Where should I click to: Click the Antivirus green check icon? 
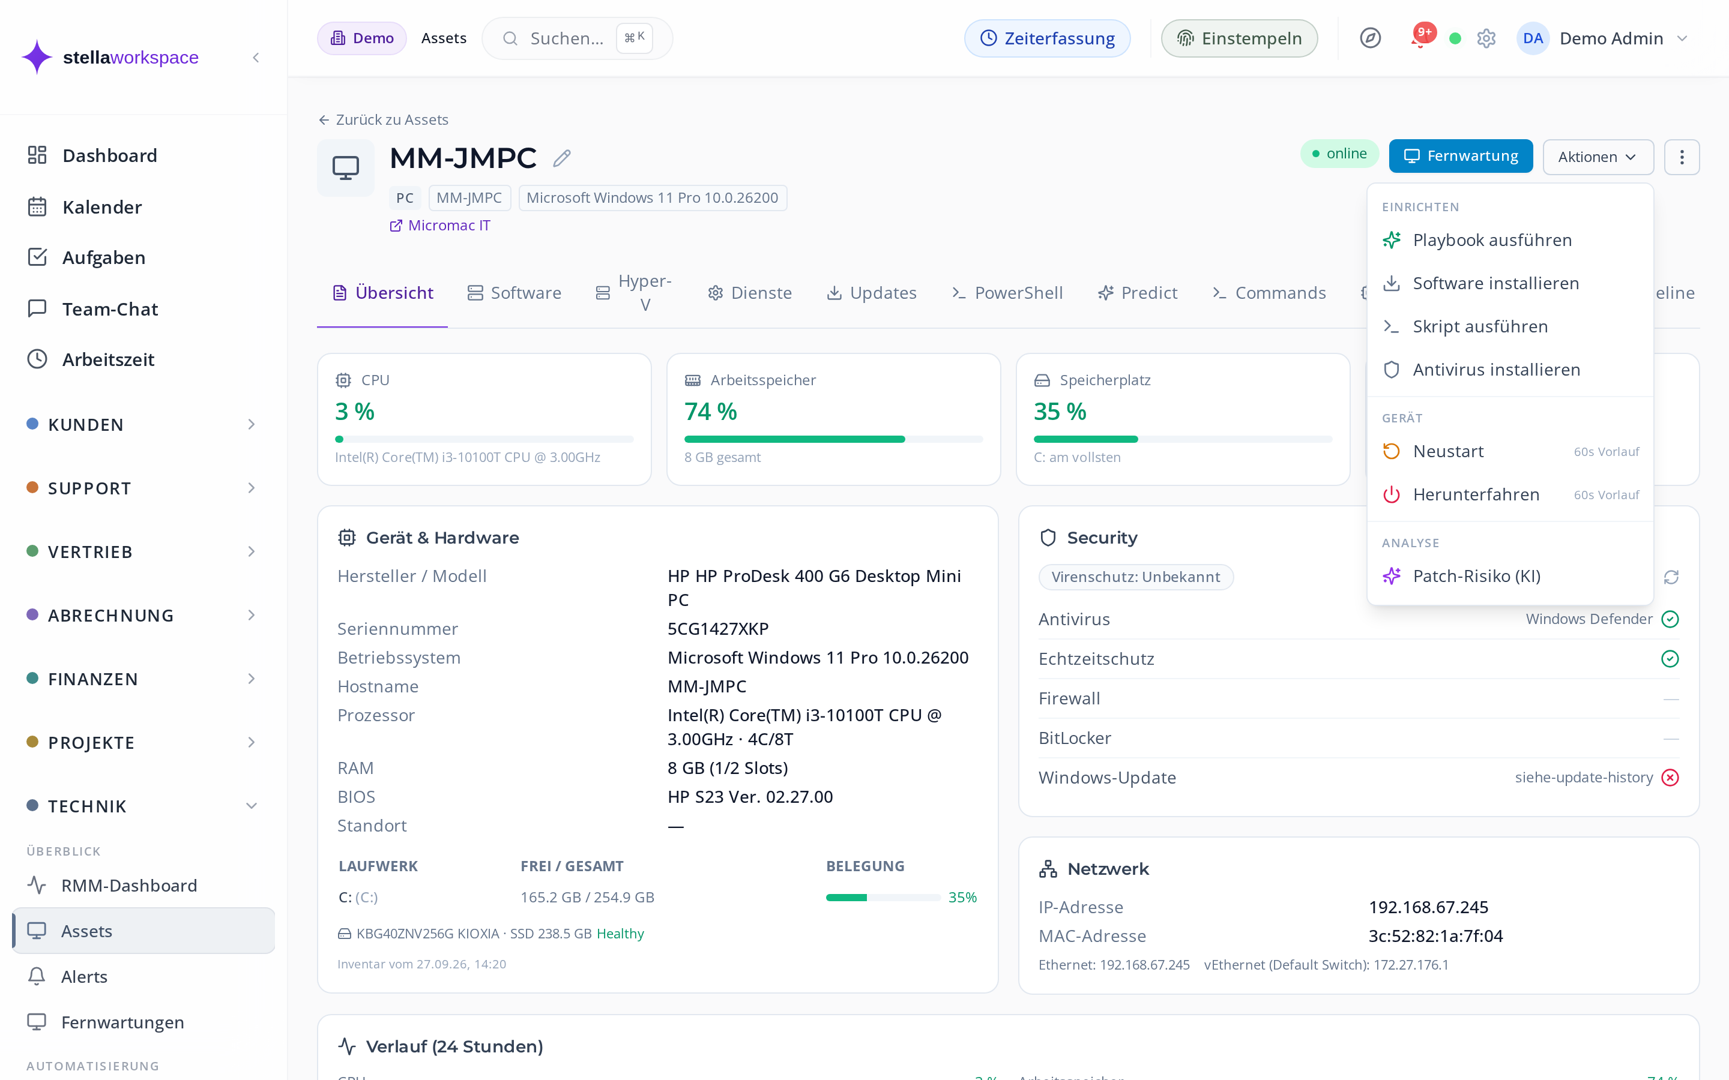[x=1670, y=619]
